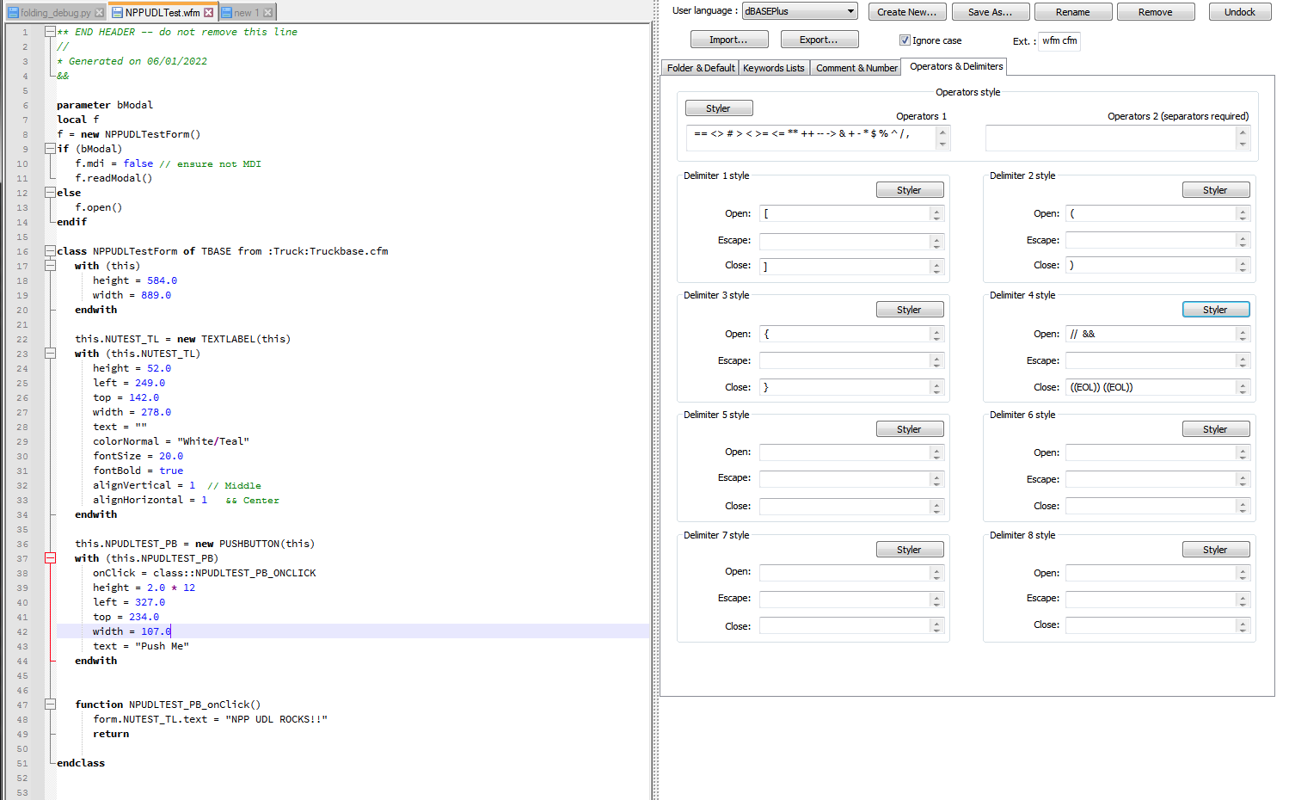Open the Delimiter 8 style Styler
This screenshot has width=1289, height=800.
[x=1216, y=550]
